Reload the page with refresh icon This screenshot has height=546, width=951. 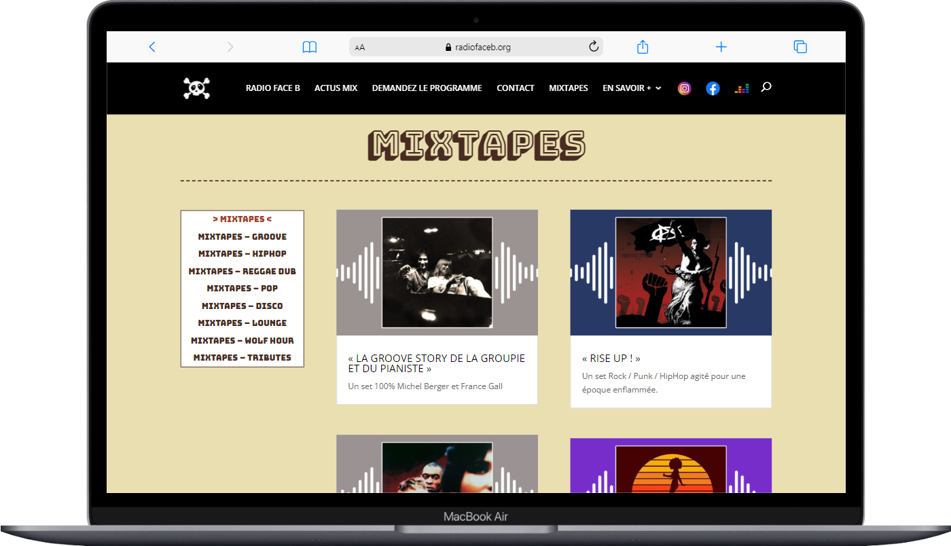click(x=593, y=47)
